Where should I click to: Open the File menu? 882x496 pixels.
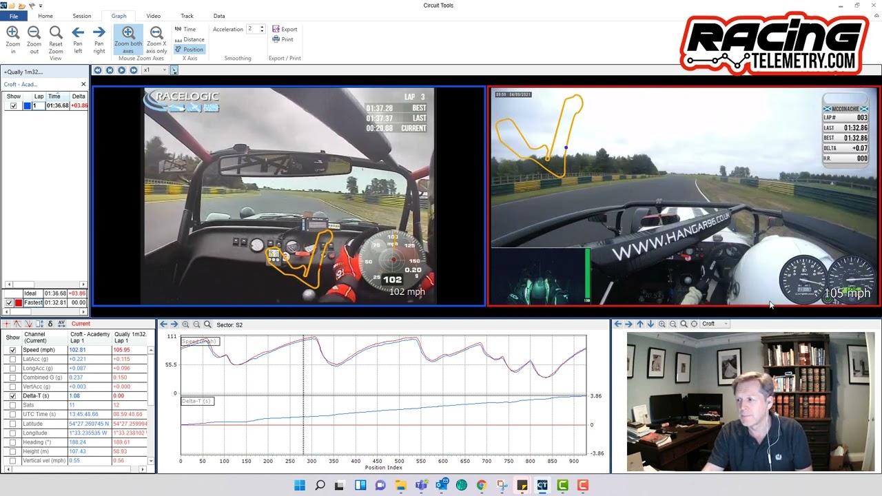[x=14, y=16]
